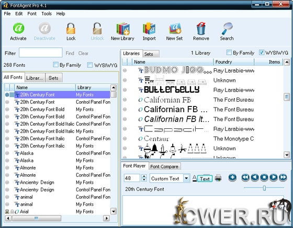
Task: Open the Help menu
Action: pyautogui.click(x=61, y=14)
